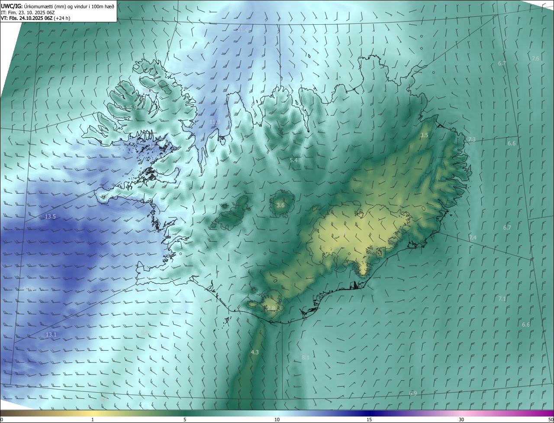The height and width of the screenshot is (423, 554).
Task: Click the 7.1 value label on the map
Action: pyautogui.click(x=502, y=299)
